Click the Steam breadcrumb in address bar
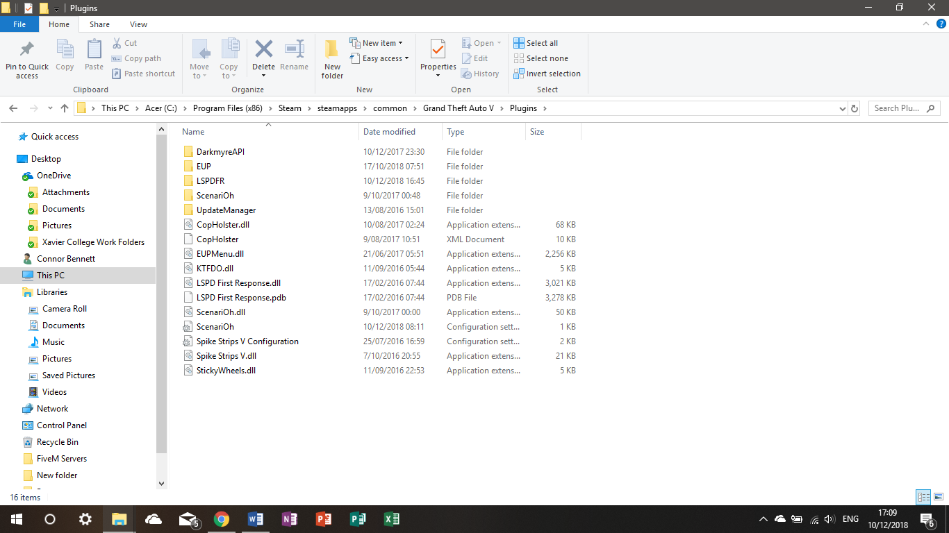This screenshot has width=949, height=533. pyautogui.click(x=290, y=108)
